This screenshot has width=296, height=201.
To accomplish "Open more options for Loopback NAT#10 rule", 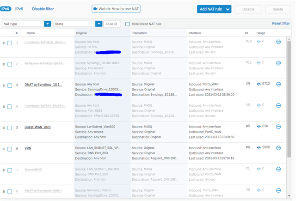I will pos(278,42).
